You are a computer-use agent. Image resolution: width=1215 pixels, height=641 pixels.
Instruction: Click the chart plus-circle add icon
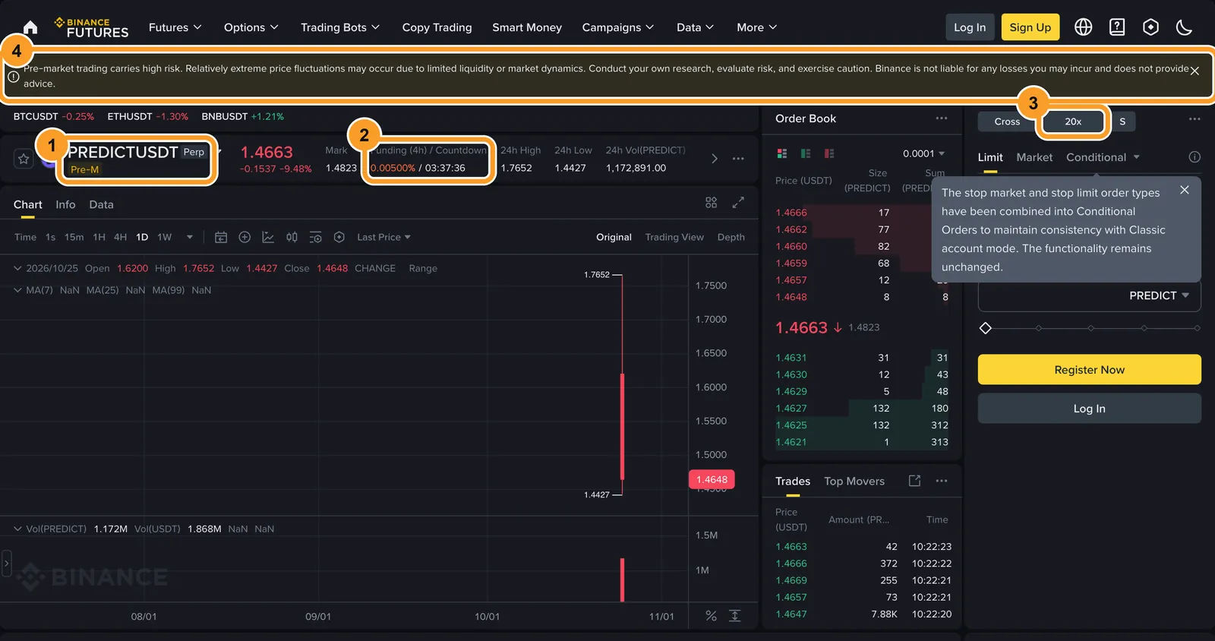245,237
